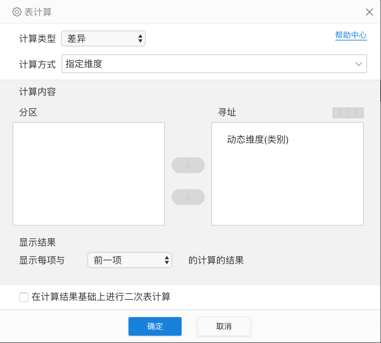Image resolution: width=381 pixels, height=343 pixels.
Task: Open the 计算类型 dropdown showing 差异
Action: [103, 39]
